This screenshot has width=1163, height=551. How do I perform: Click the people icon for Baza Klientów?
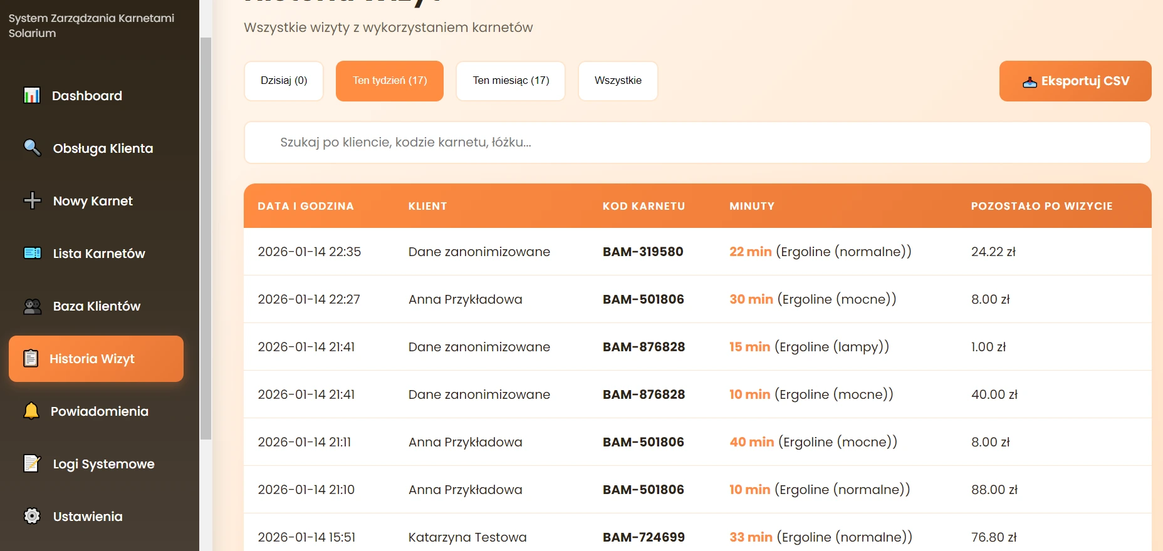point(32,306)
